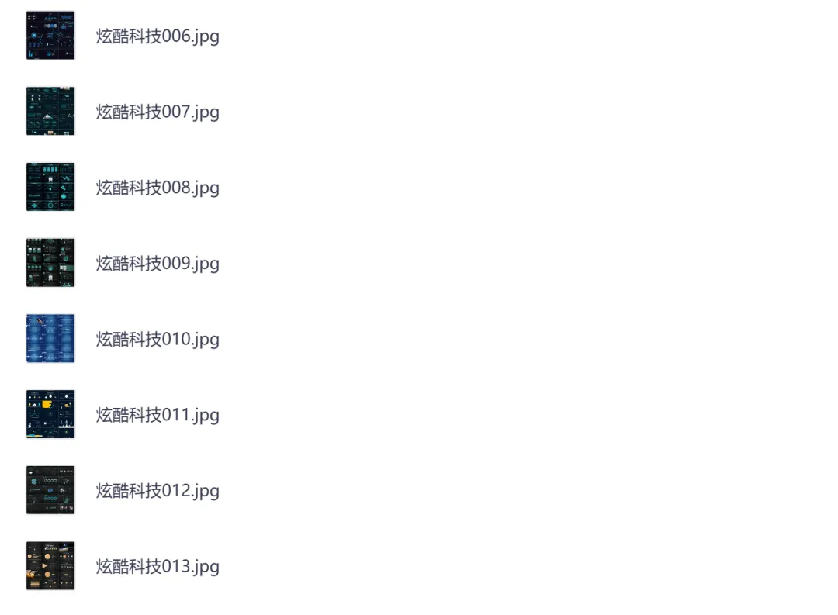
Task: Select the 炫酷科技006.jpg file name
Action: 158,36
